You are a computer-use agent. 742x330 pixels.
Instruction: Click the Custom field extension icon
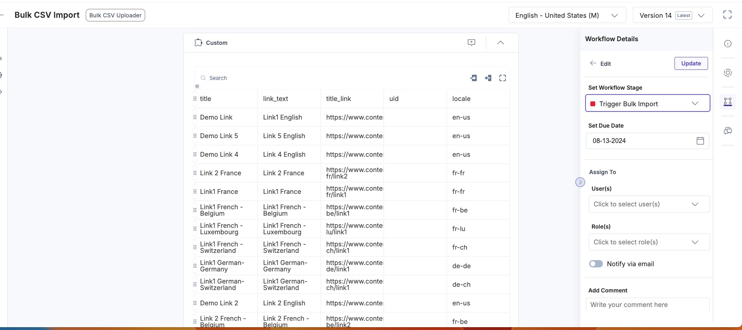(x=198, y=42)
